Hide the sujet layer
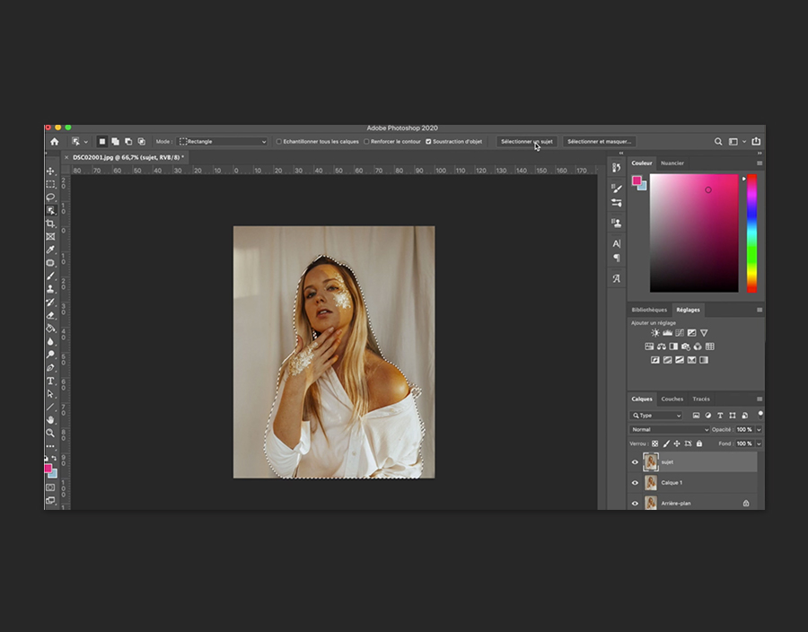 [635, 462]
